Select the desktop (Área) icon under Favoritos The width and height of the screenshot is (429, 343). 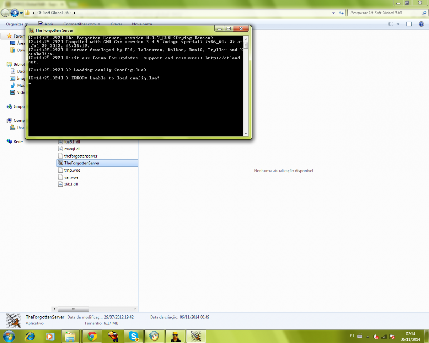[13, 43]
